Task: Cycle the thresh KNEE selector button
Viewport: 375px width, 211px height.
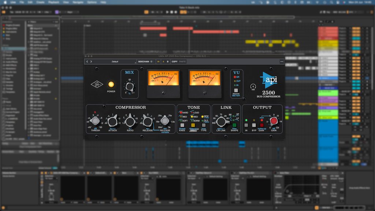Action: [182, 125]
